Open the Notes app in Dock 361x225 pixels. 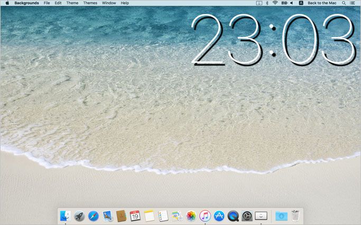click(149, 216)
